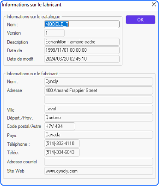Viewport: 159px width, 186px height.
Task: Click the 'Téléc.' label
Action: pos(13,153)
